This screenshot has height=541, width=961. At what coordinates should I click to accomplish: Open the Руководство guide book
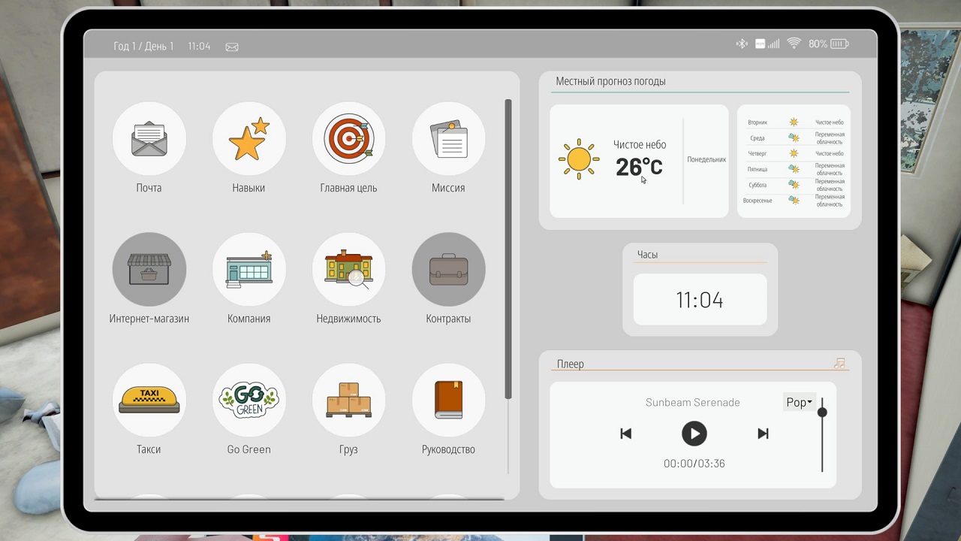(448, 400)
